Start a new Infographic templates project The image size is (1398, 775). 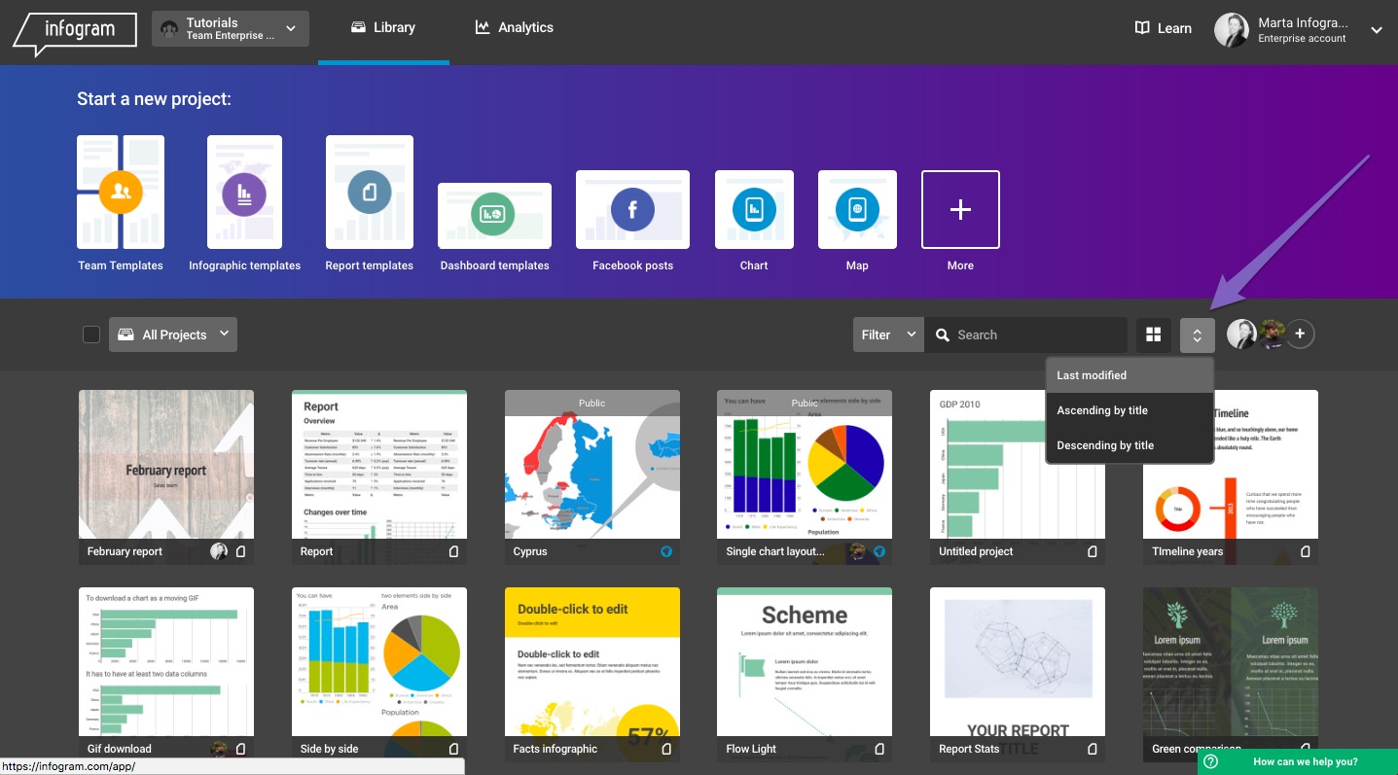[x=244, y=192]
